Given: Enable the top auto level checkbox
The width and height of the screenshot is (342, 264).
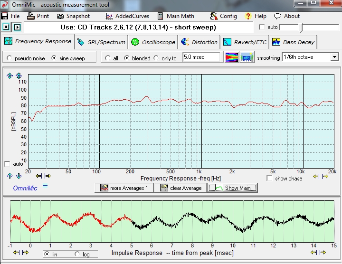Looking at the screenshot, I should [x=262, y=27].
